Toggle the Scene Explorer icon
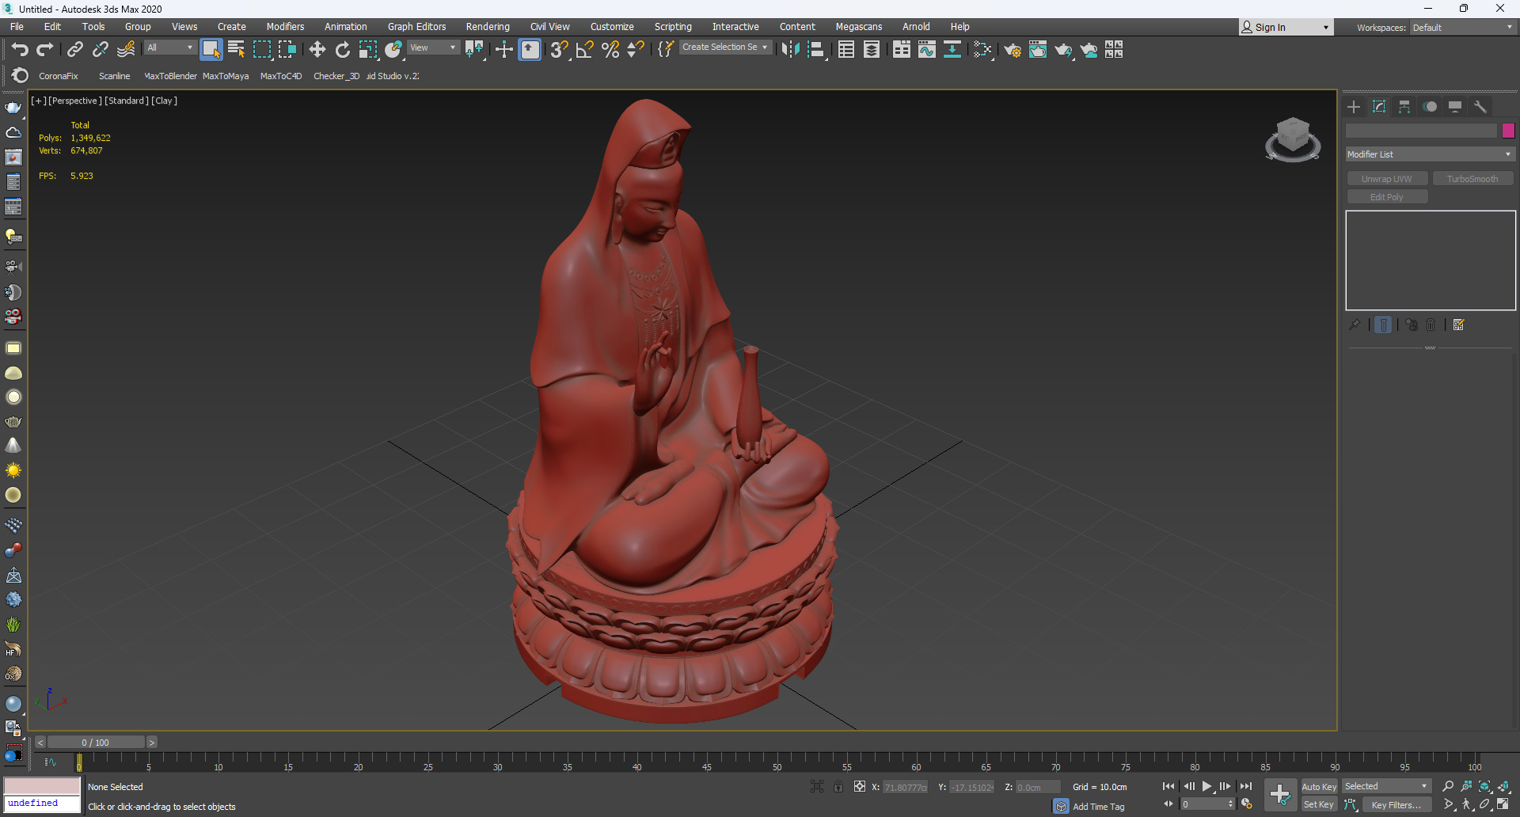 pyautogui.click(x=846, y=50)
